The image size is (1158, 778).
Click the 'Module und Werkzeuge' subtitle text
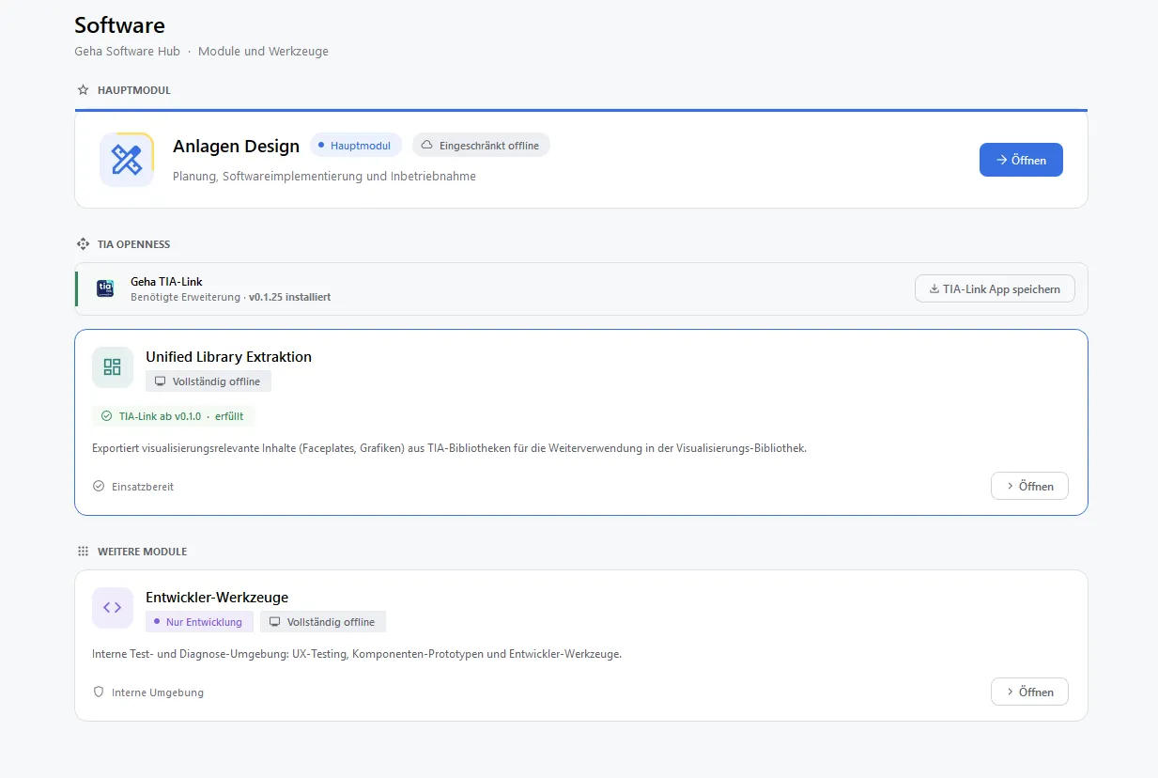263,52
